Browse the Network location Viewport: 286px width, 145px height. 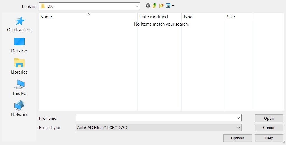[x=19, y=109]
